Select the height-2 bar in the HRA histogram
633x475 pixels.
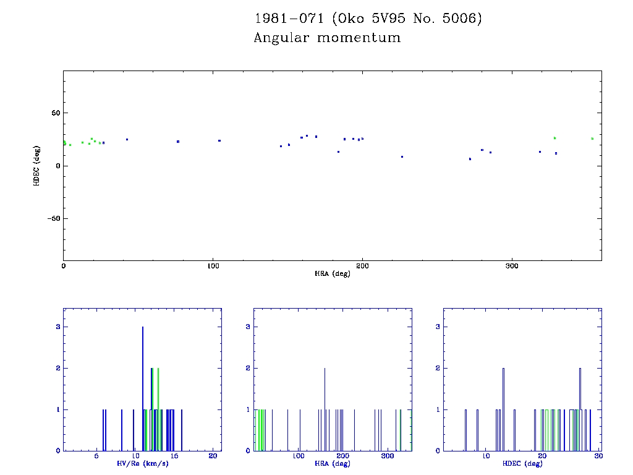click(x=325, y=408)
